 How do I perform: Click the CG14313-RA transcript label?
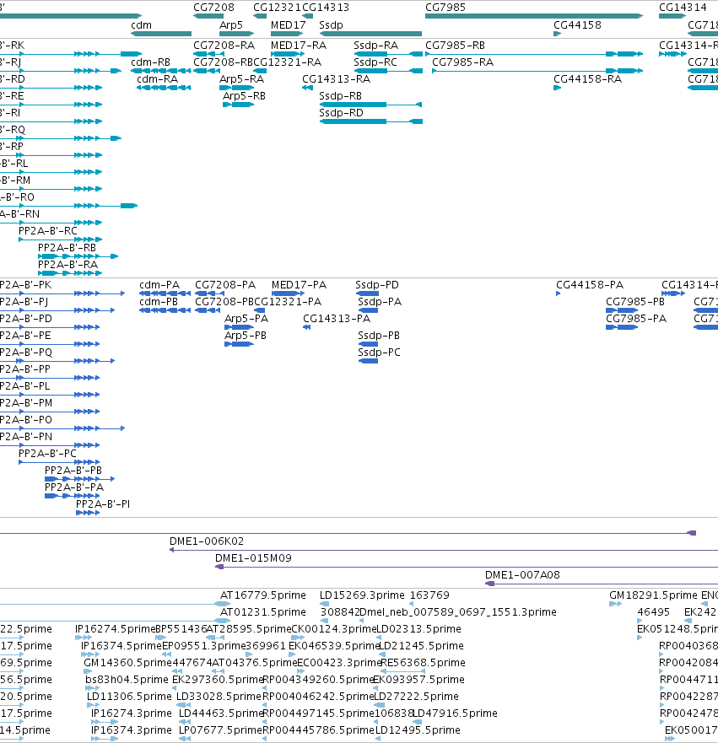coord(337,79)
